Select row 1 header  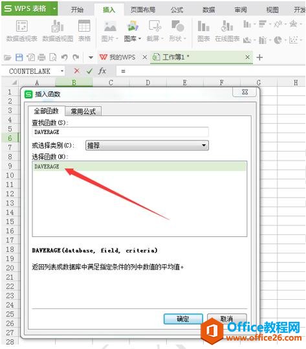click(10, 92)
